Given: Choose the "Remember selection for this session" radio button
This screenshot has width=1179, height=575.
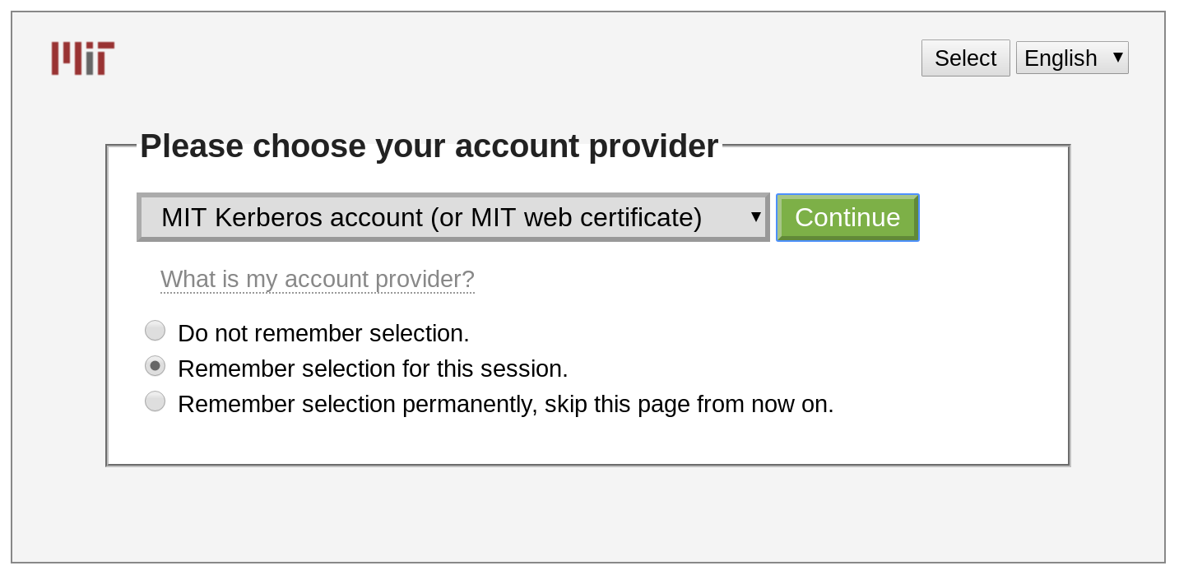Looking at the screenshot, I should click(x=155, y=366).
